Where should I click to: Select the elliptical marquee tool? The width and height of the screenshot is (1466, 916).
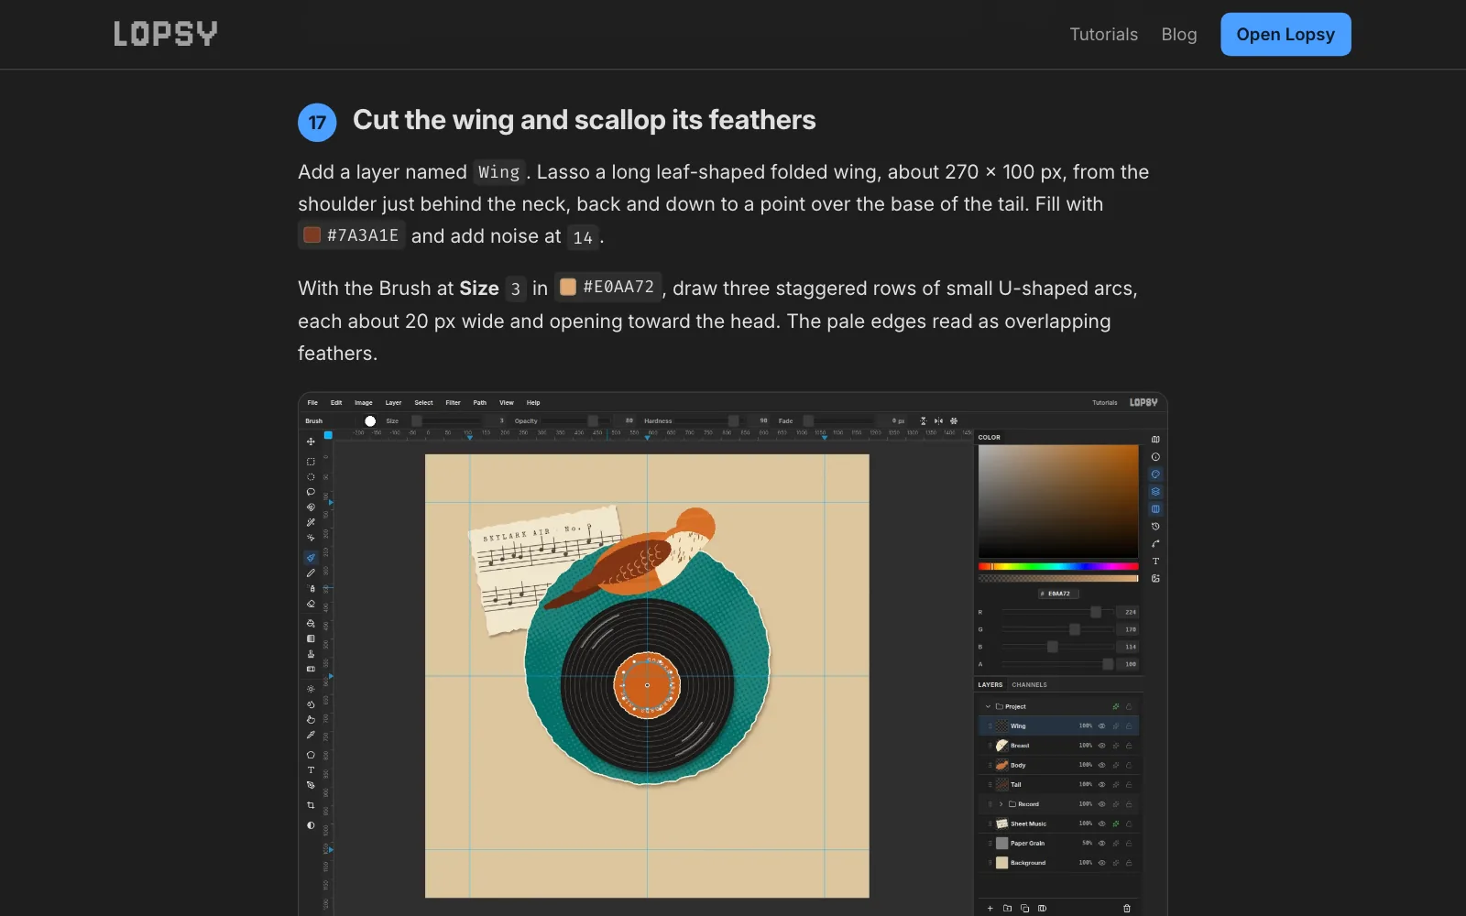(x=311, y=476)
